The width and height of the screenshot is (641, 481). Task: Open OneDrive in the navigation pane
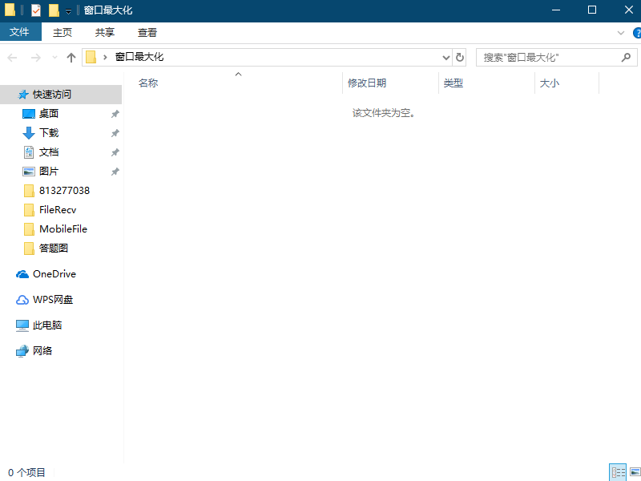coord(51,273)
